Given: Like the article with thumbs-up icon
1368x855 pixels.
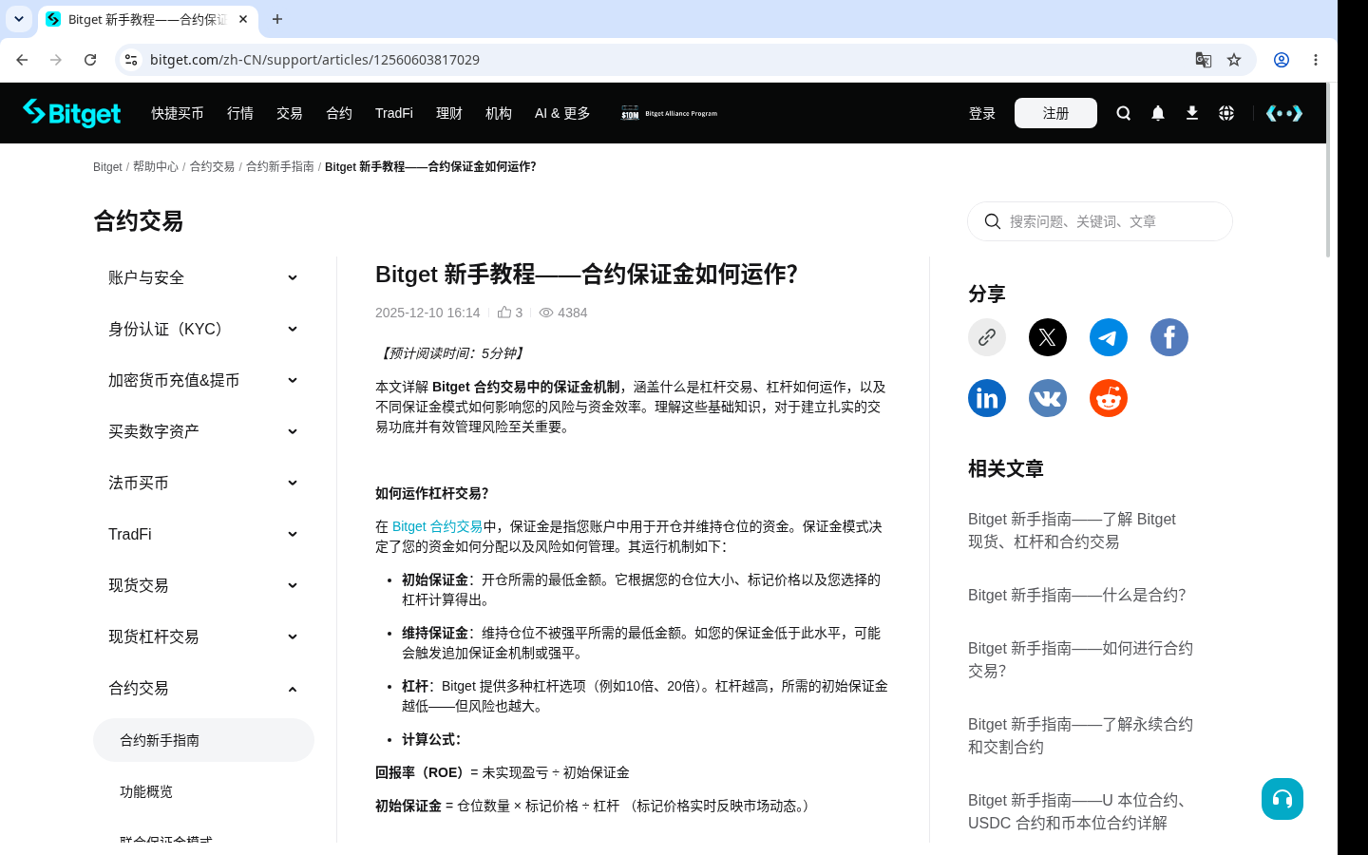Looking at the screenshot, I should coord(504,313).
